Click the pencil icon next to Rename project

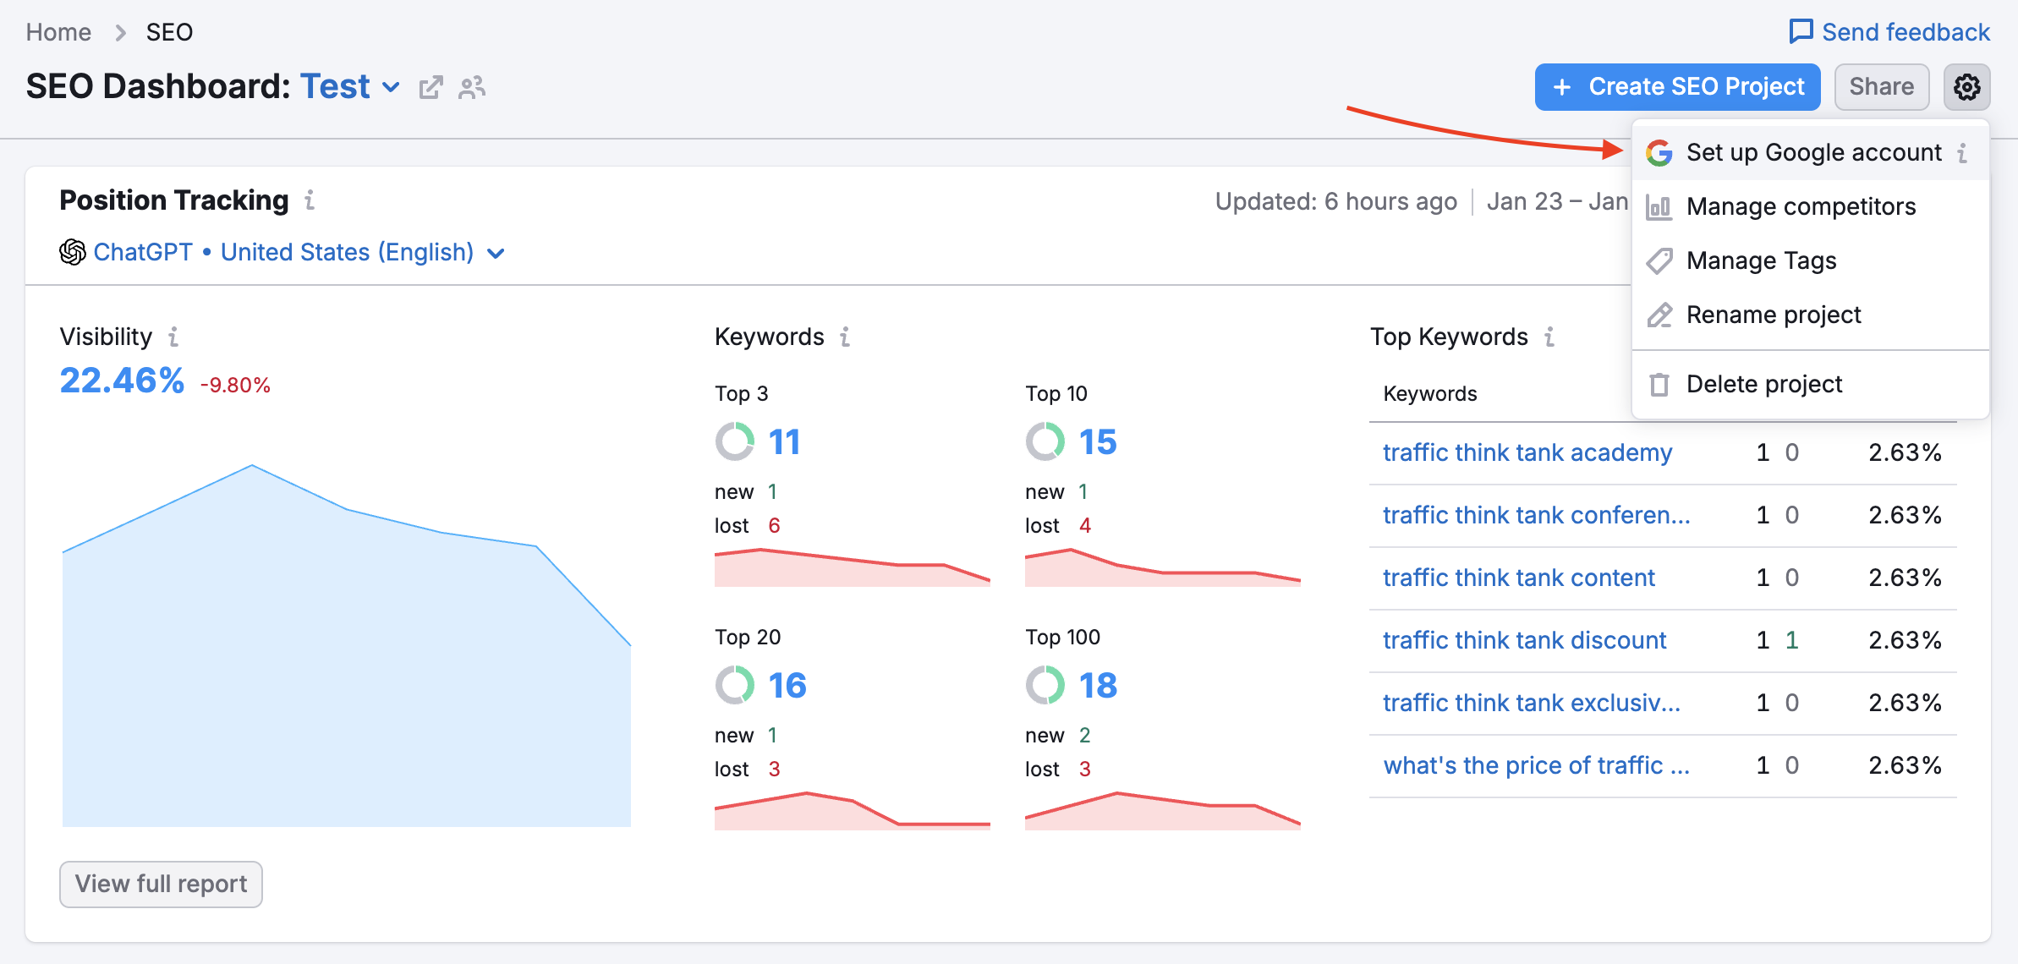click(x=1659, y=315)
